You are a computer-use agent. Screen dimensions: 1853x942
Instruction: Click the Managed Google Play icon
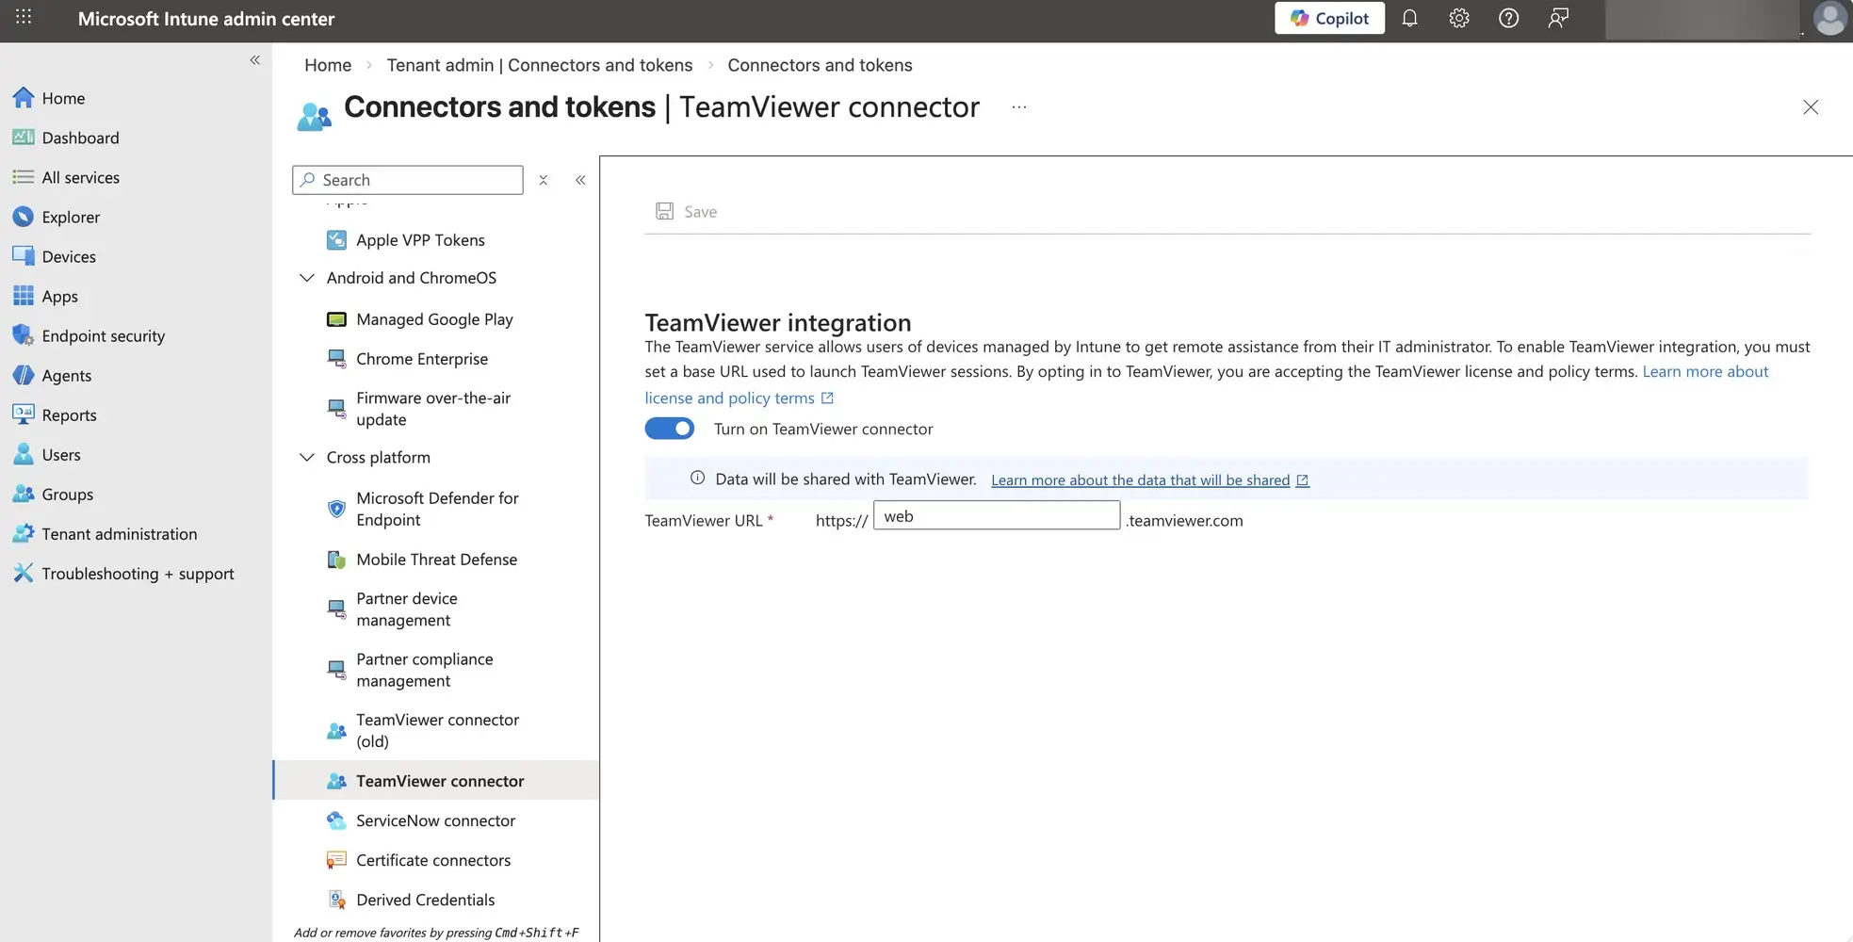click(x=336, y=319)
